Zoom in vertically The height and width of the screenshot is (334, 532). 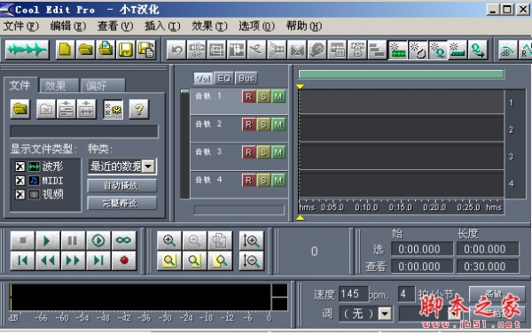pos(252,240)
